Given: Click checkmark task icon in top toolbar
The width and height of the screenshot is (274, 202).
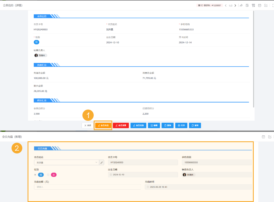Looking at the screenshot, I should (266, 5).
